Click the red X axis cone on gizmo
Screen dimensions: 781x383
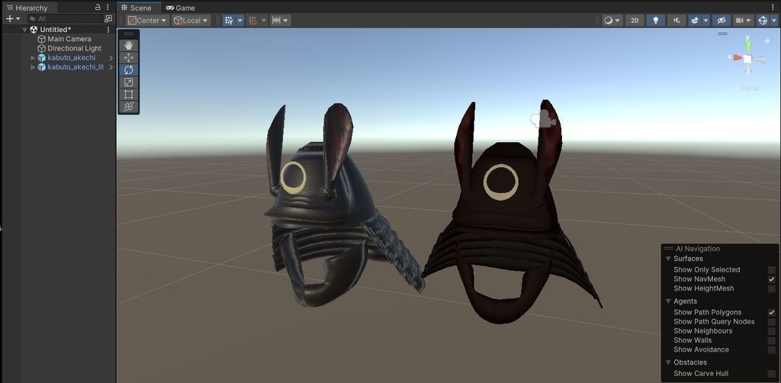click(x=738, y=58)
